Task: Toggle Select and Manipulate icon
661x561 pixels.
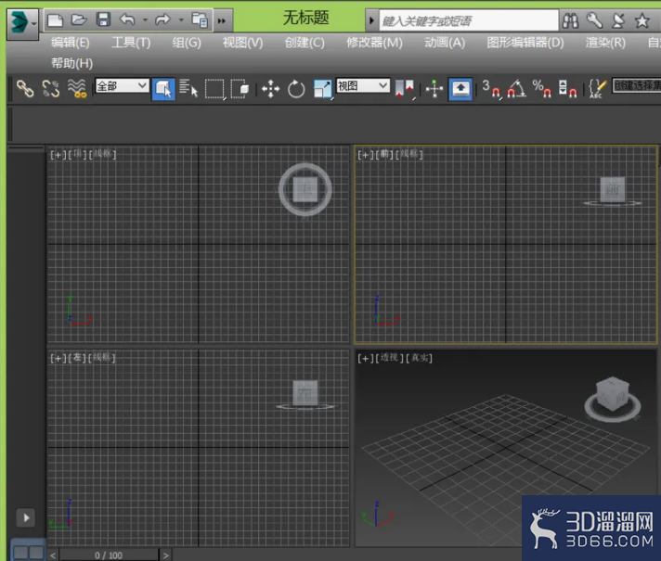Action: click(x=434, y=89)
